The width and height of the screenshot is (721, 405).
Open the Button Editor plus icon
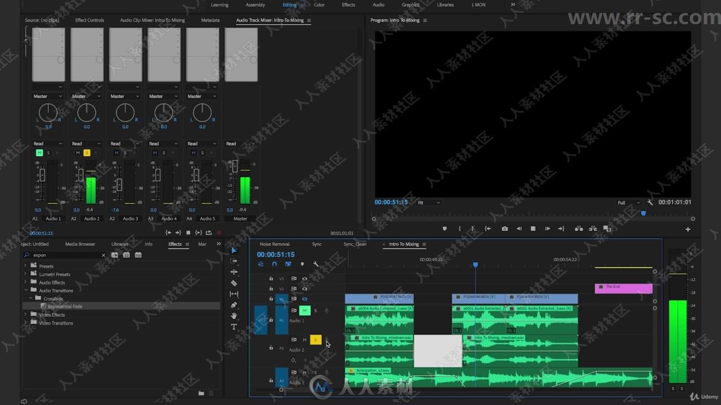pos(688,229)
